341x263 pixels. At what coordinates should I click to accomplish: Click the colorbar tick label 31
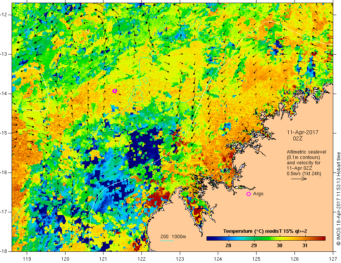tap(305, 246)
